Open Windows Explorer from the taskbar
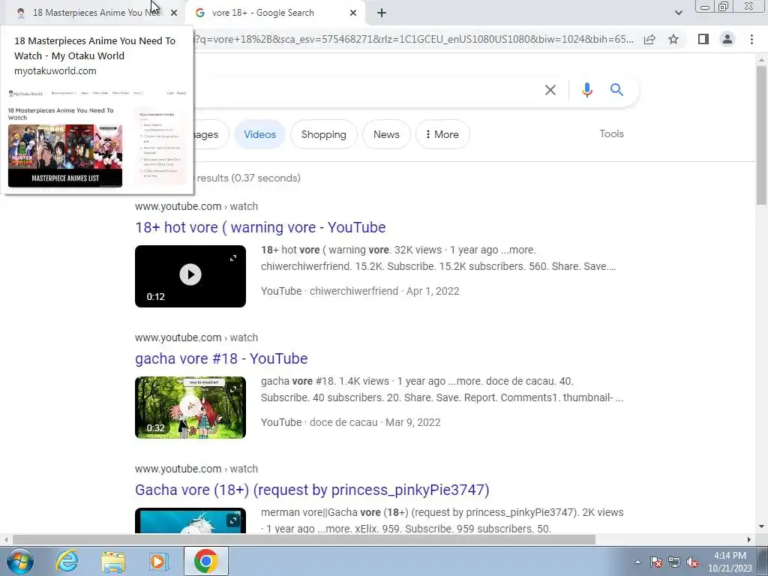The image size is (768, 576). [x=113, y=561]
